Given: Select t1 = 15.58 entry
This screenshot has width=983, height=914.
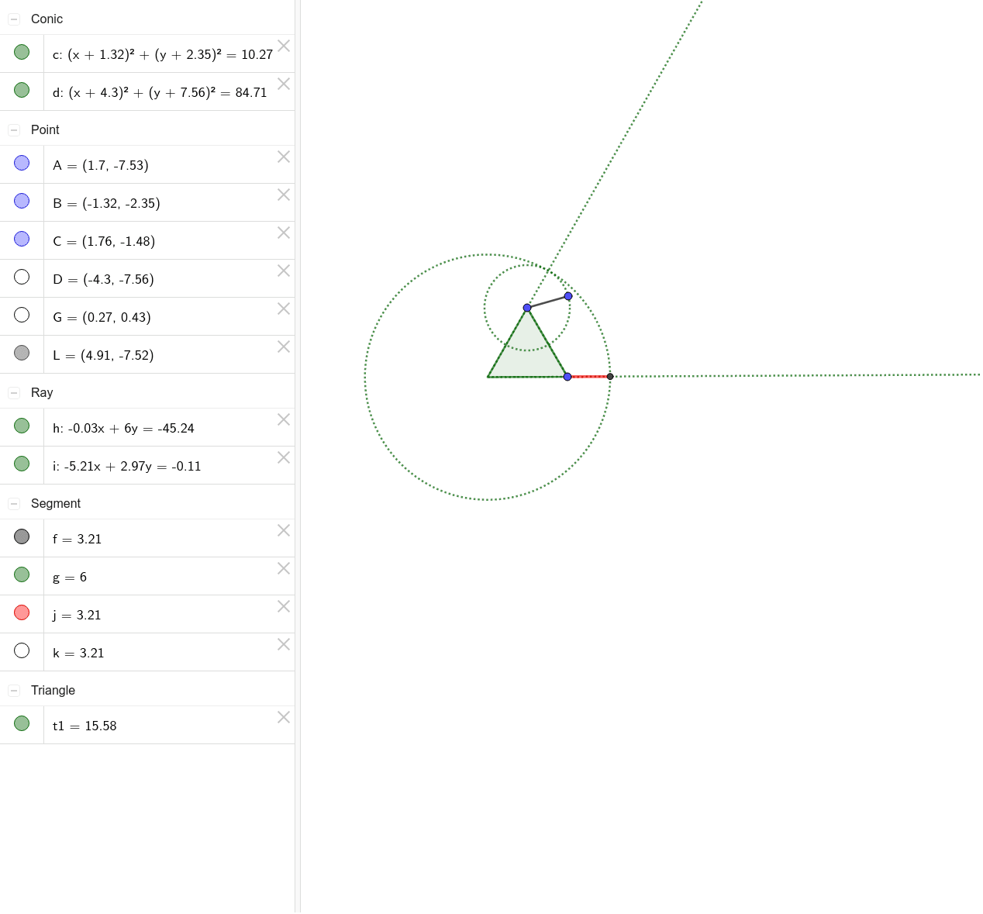Looking at the screenshot, I should (x=85, y=726).
